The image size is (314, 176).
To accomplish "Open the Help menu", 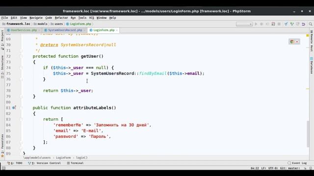I will (112, 18).
